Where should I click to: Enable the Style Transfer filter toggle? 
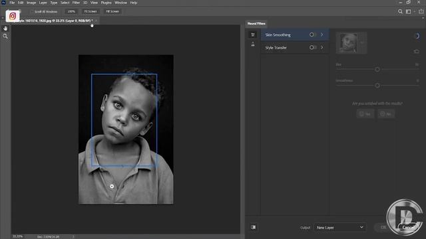click(313, 47)
